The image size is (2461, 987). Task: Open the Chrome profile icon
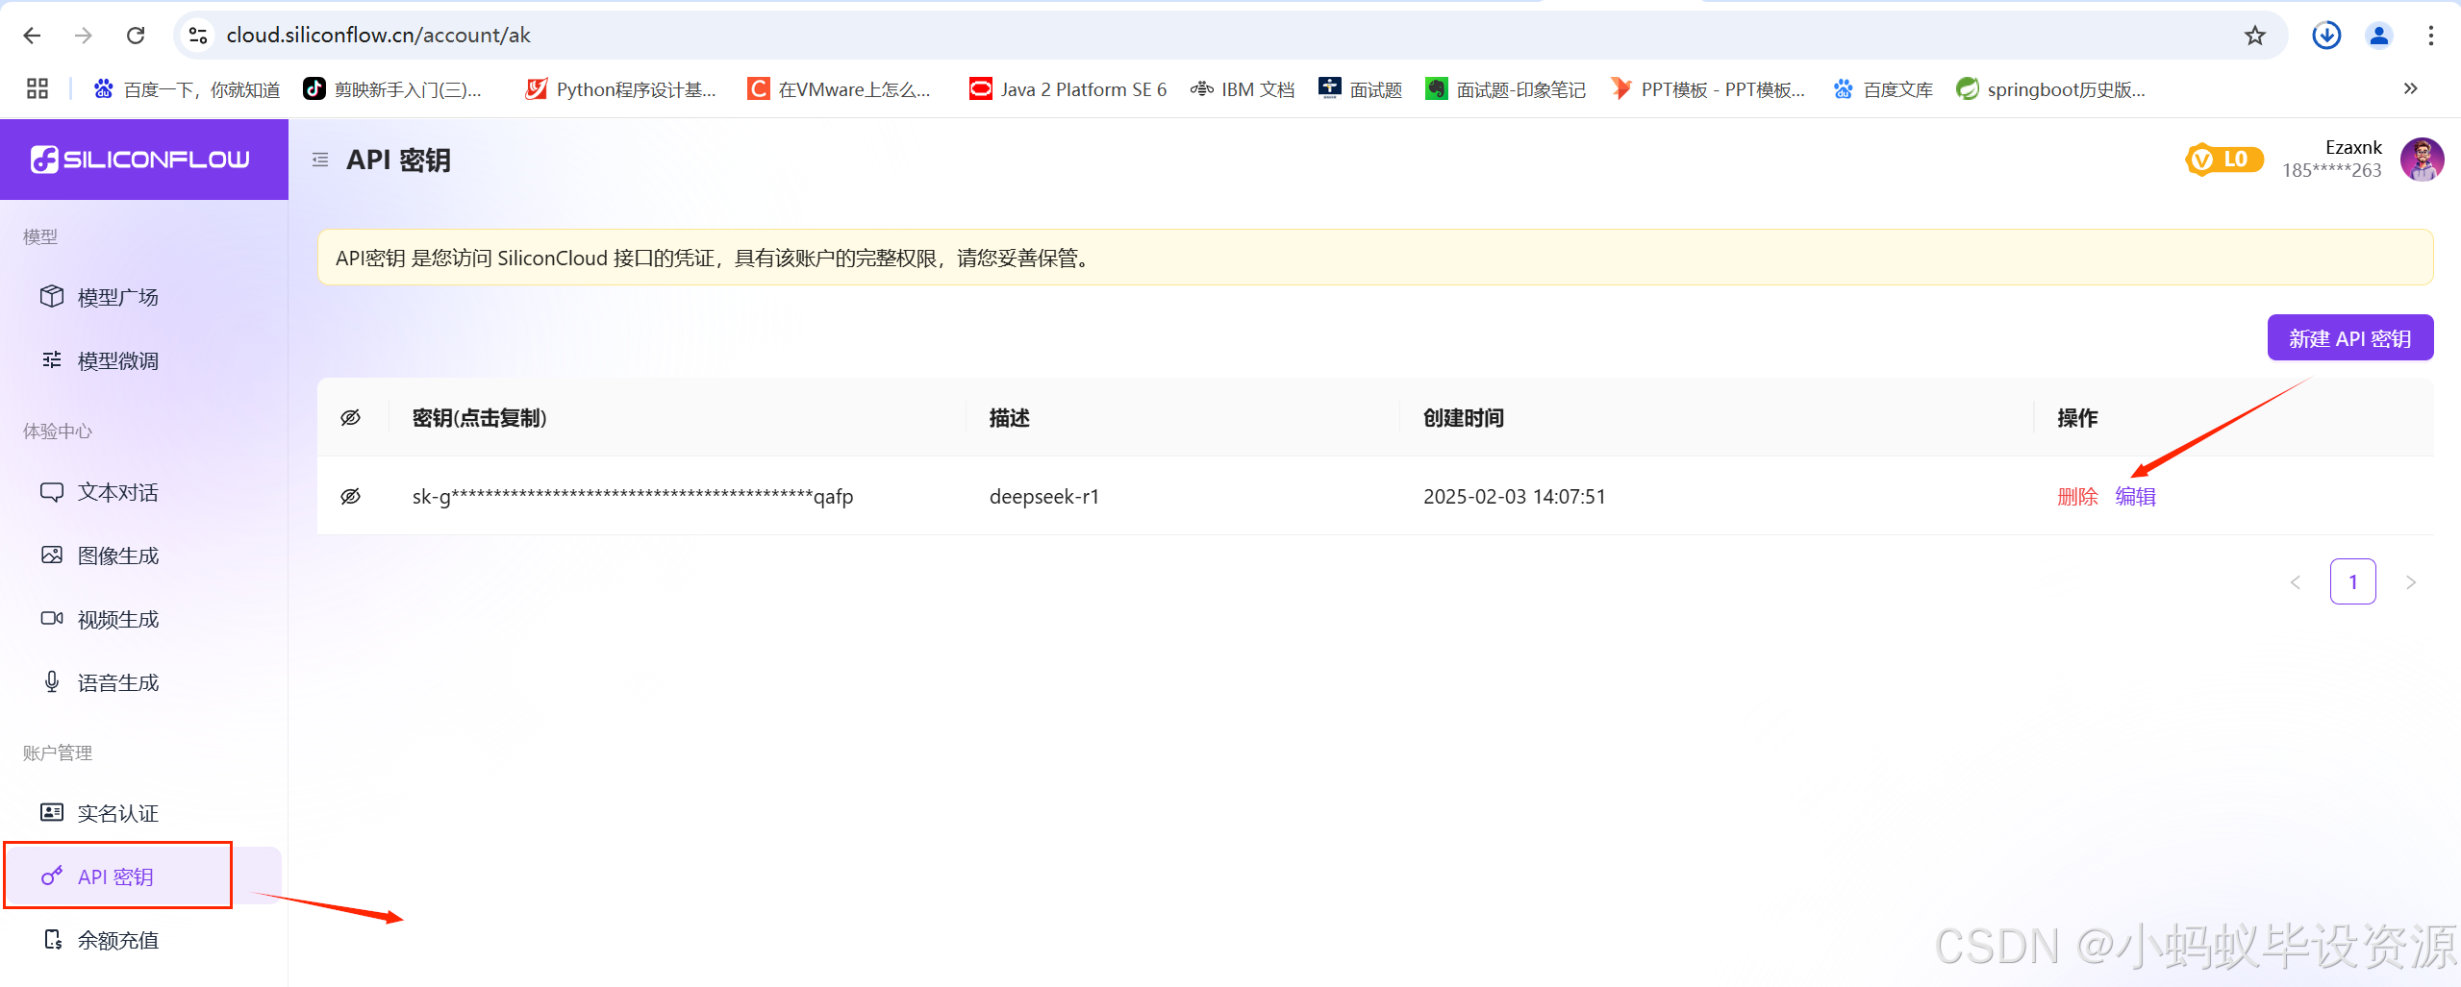[x=2378, y=36]
